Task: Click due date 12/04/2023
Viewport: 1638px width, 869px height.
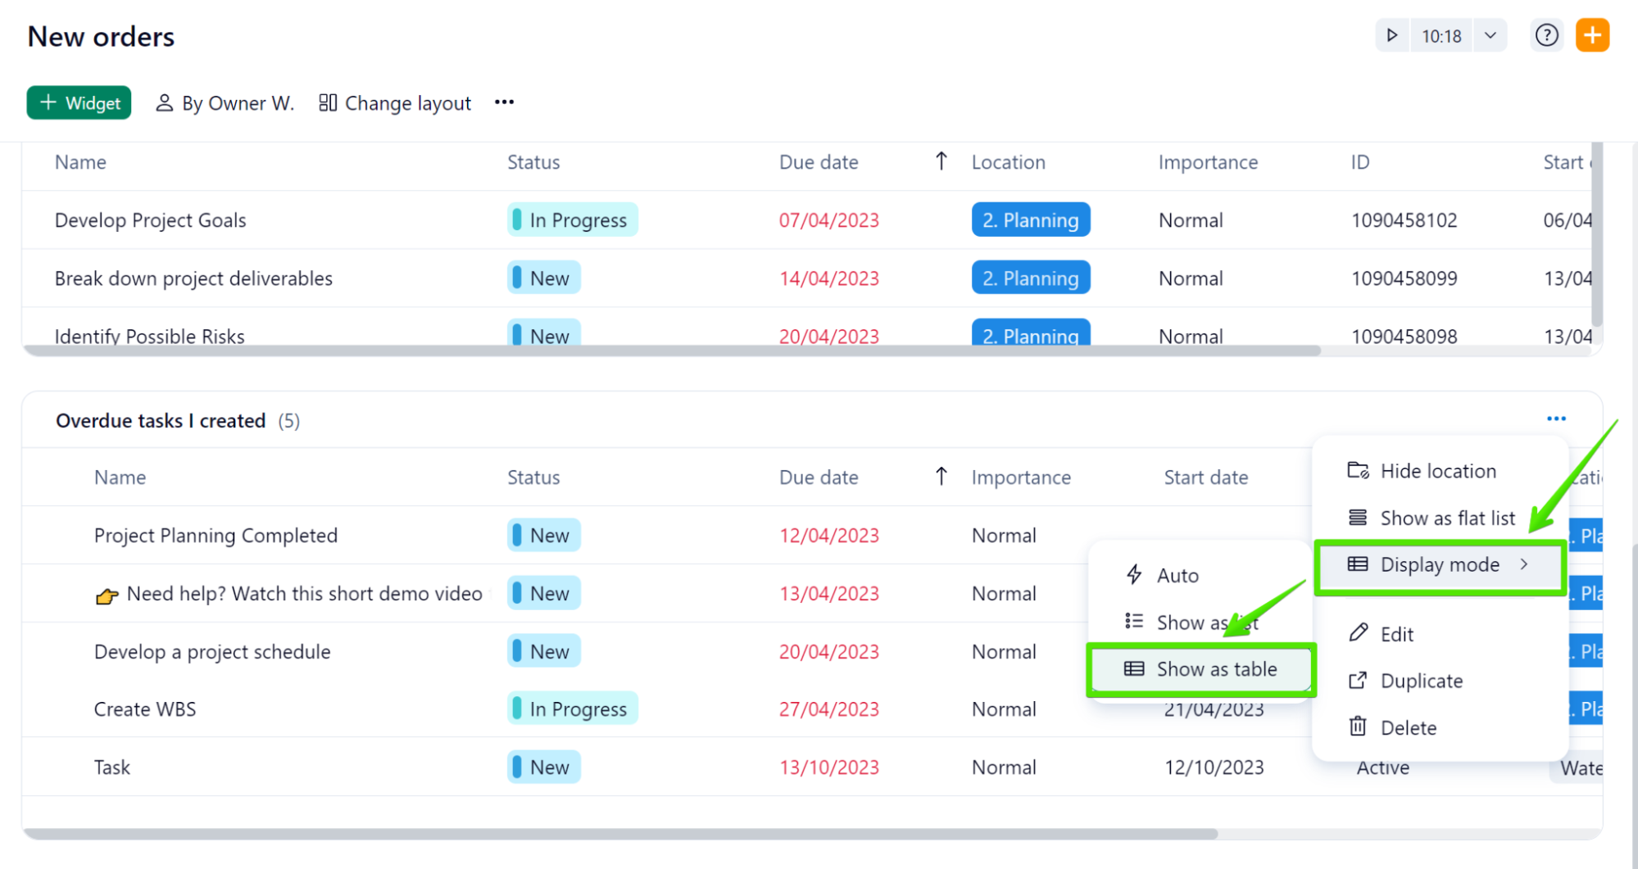Action: coord(829,536)
